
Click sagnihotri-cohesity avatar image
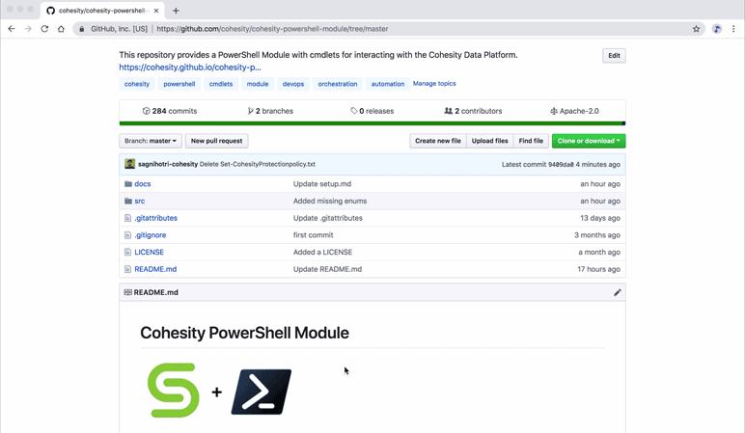[x=129, y=164]
